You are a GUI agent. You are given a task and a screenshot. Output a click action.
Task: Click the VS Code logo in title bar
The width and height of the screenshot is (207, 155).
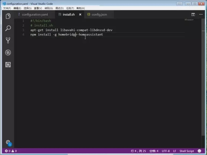4,3
